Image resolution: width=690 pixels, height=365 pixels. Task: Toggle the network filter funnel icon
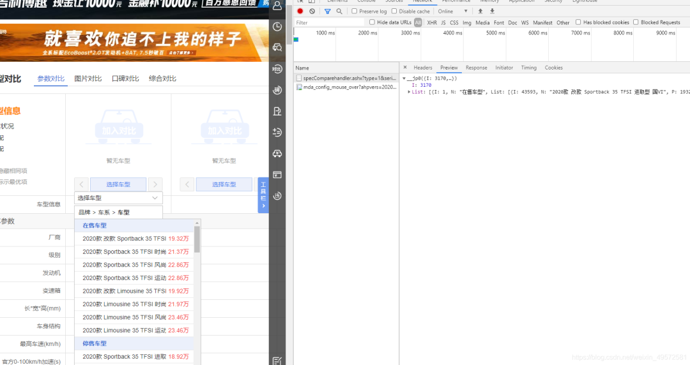(327, 11)
